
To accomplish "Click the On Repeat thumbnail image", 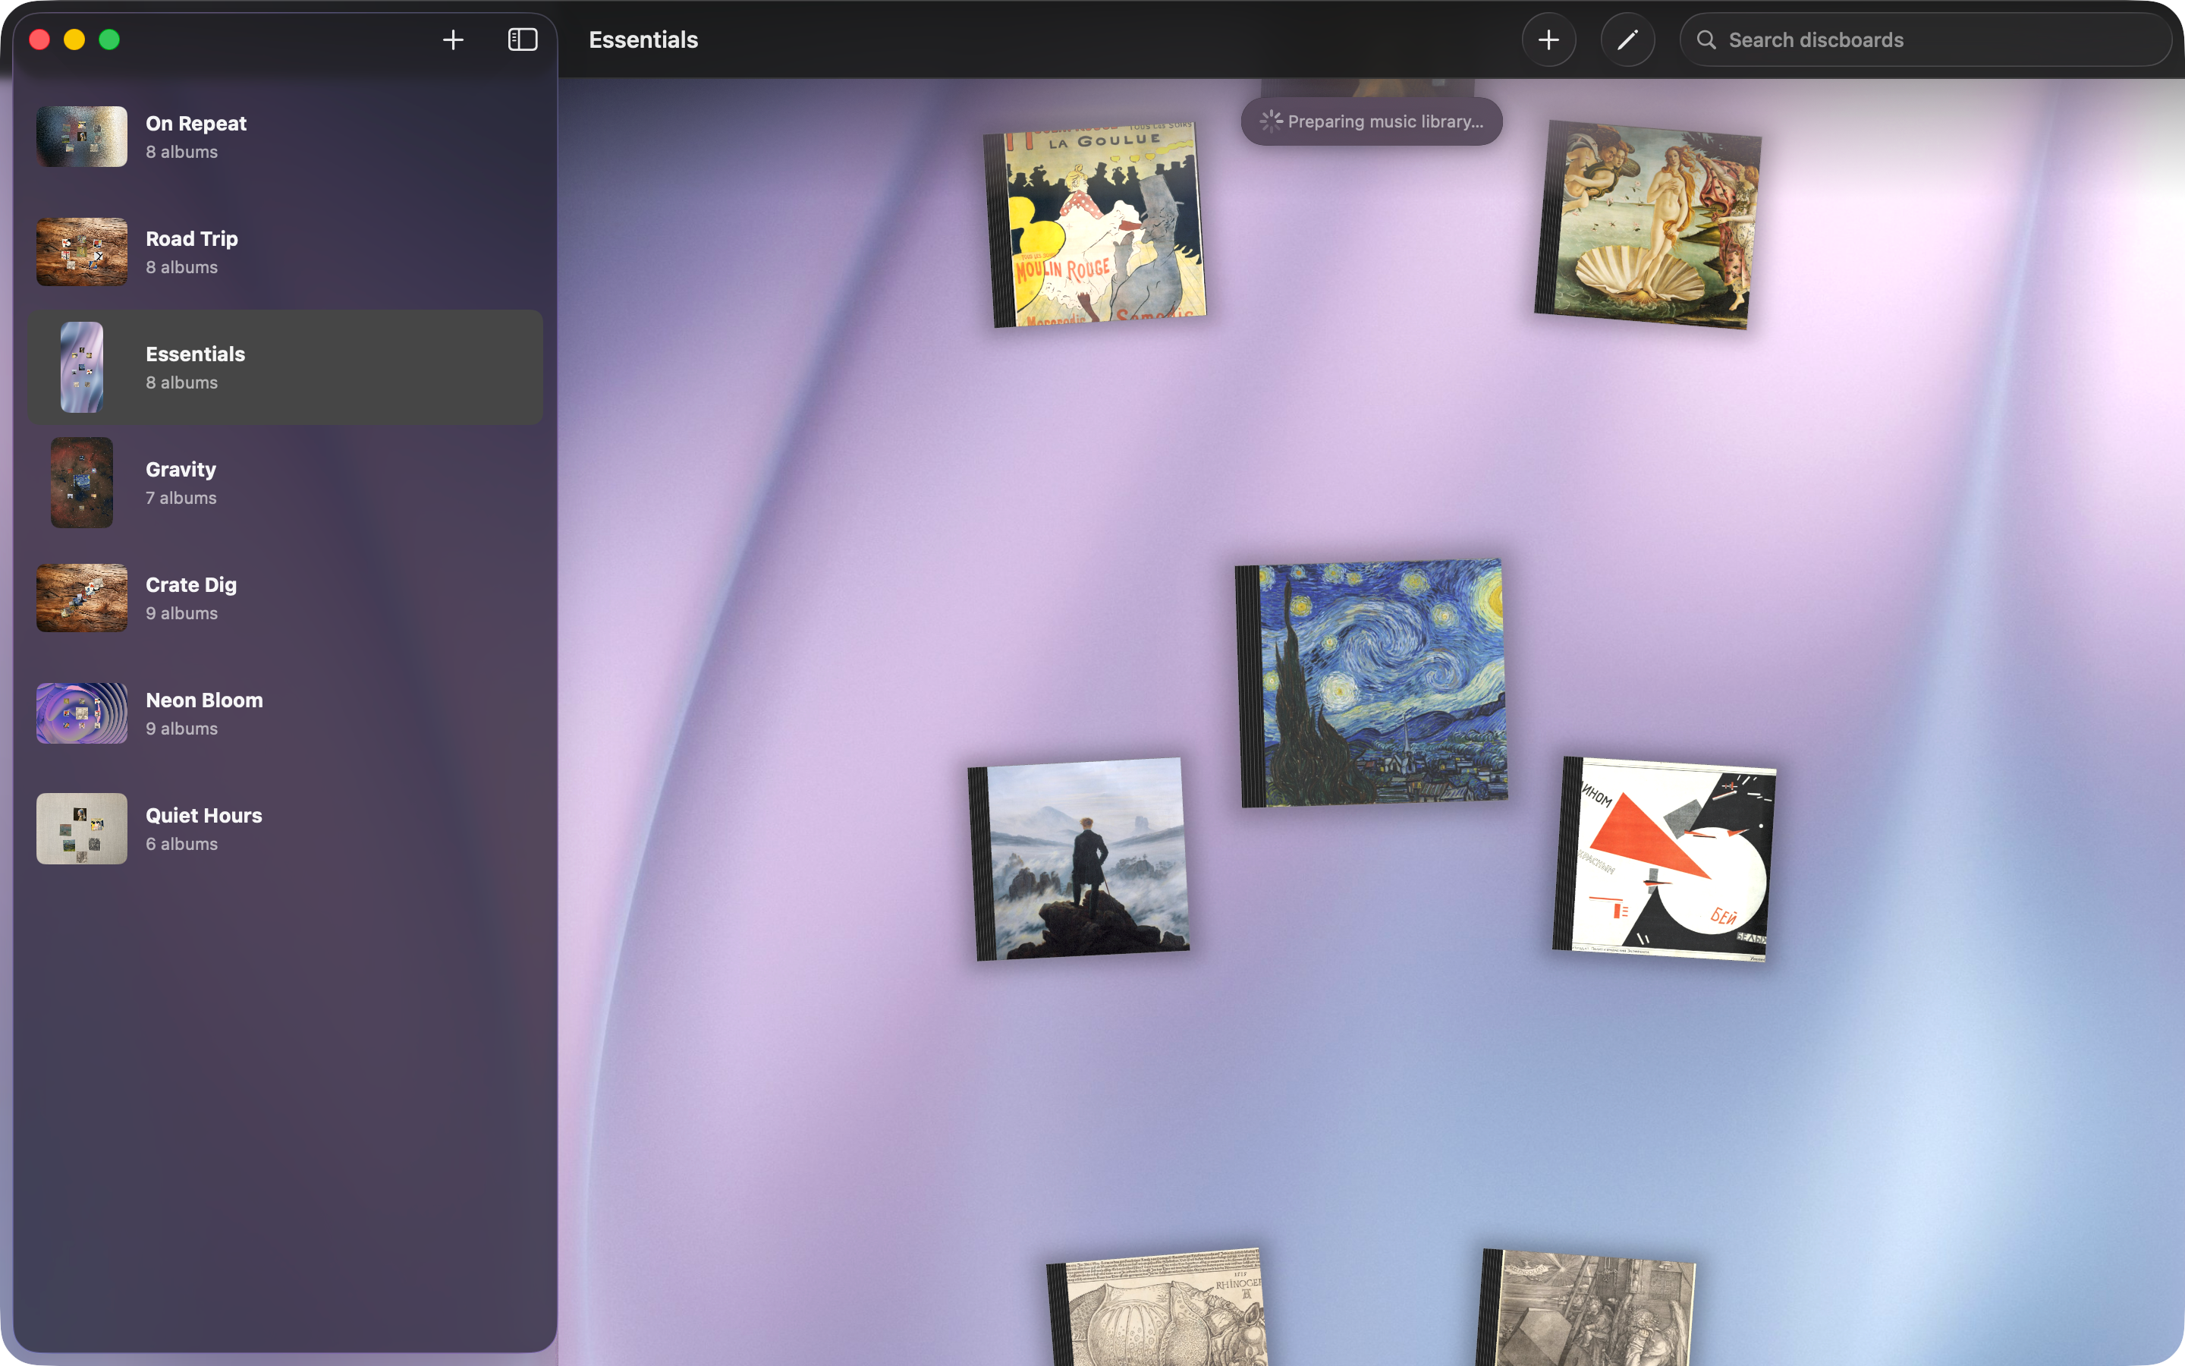I will [81, 137].
